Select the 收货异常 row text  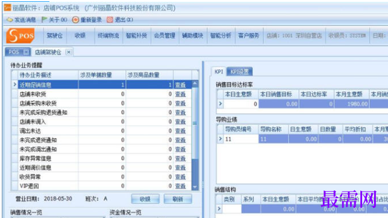click(30, 177)
